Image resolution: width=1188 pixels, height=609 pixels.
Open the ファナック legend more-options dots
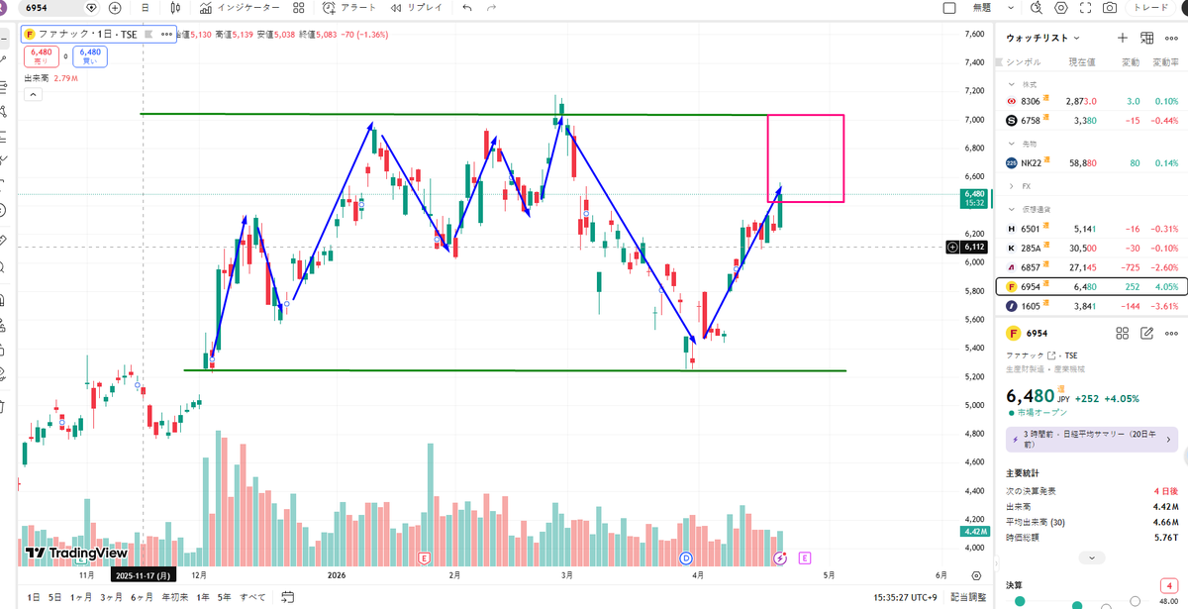[166, 34]
